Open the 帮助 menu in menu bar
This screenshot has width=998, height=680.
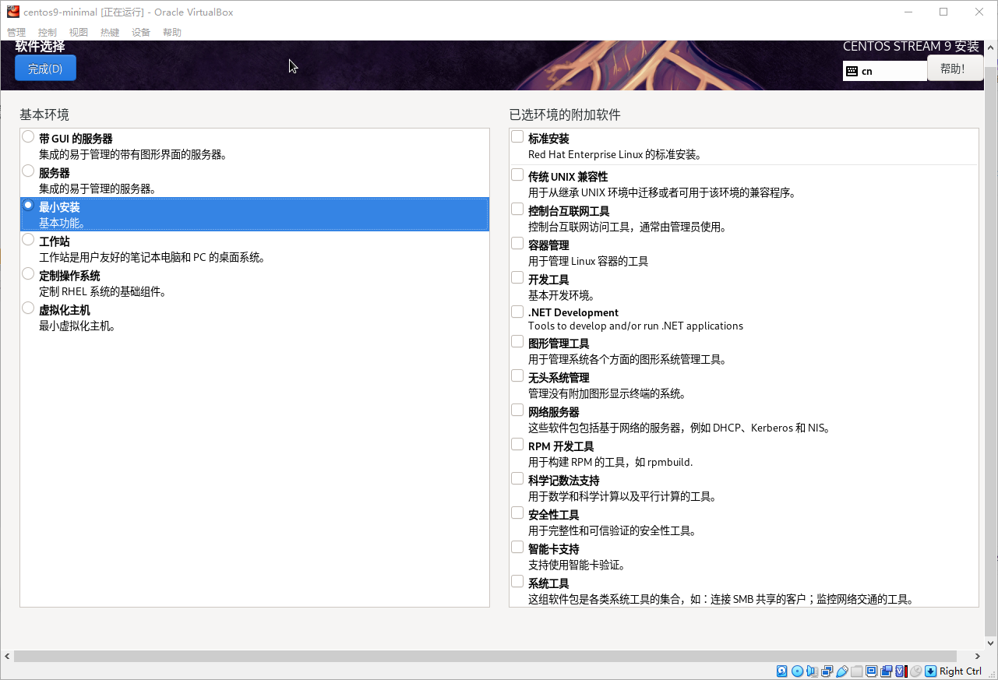172,32
